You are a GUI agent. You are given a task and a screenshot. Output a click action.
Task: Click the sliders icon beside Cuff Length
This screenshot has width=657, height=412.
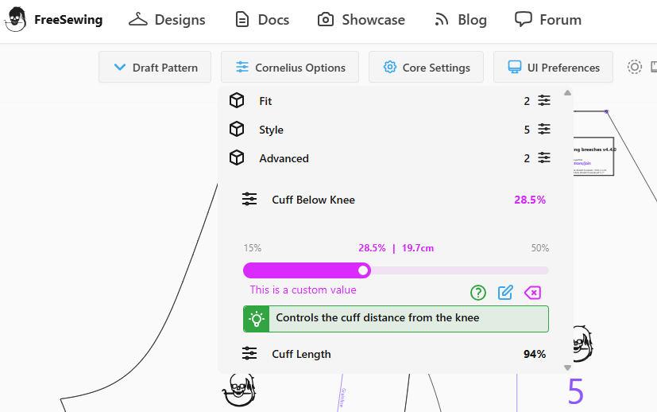(249, 354)
